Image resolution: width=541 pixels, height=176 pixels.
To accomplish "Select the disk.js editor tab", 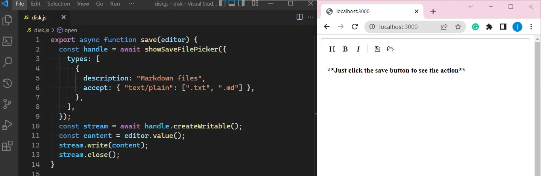I will click(x=45, y=17).
